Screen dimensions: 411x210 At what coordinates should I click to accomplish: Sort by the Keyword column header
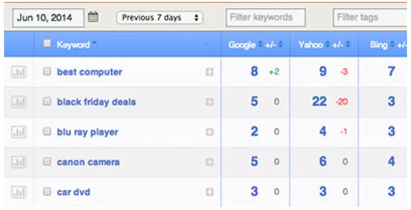click(74, 44)
